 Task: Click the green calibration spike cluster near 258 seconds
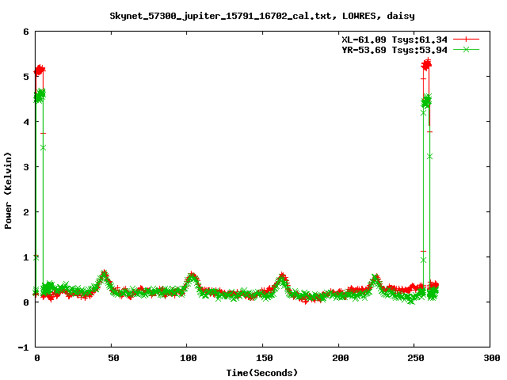[426, 101]
